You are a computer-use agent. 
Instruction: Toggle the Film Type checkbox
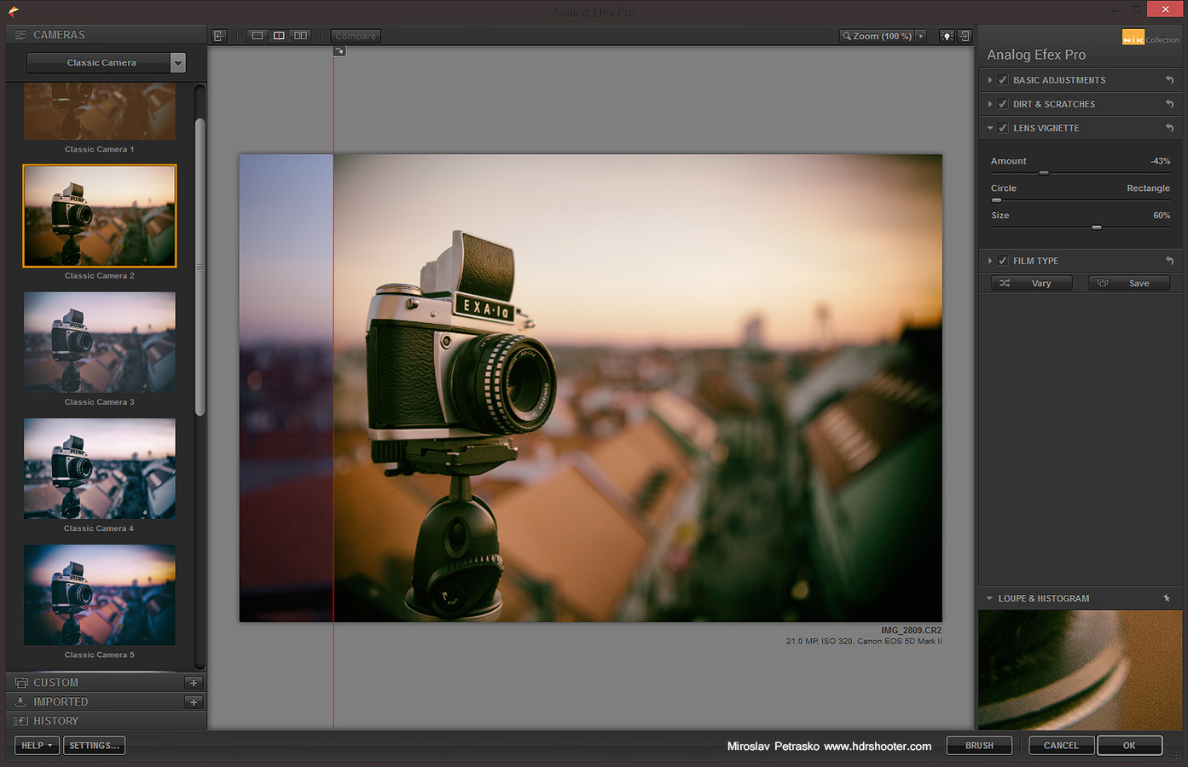click(1003, 261)
